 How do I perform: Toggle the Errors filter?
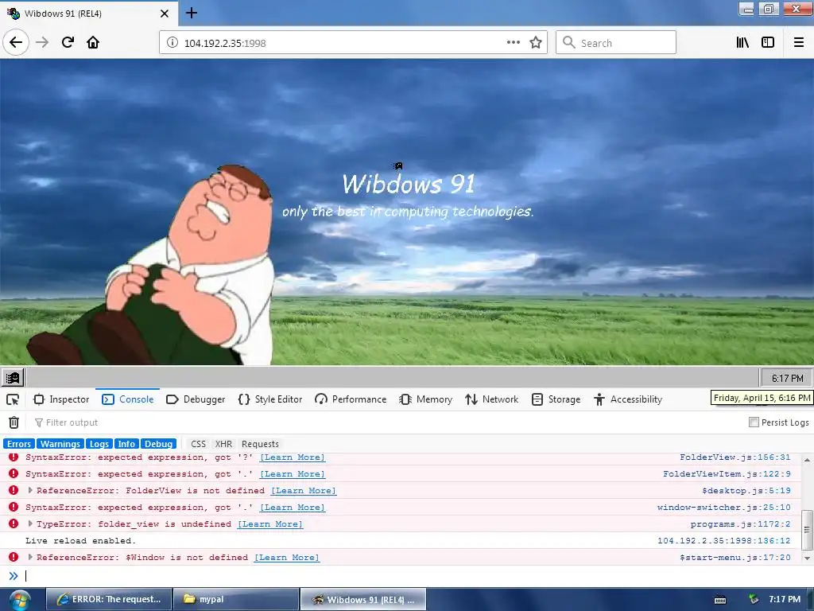click(x=19, y=444)
